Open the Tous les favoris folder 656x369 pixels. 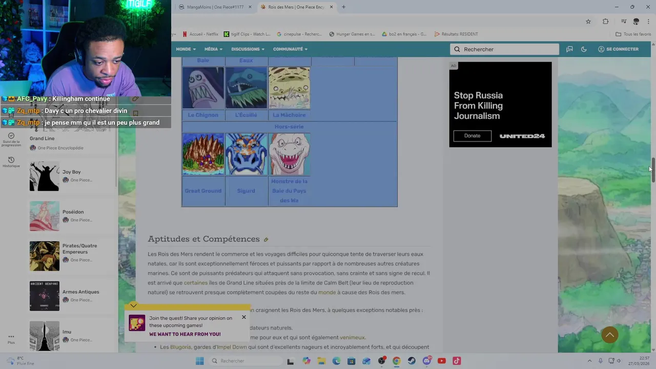pyautogui.click(x=633, y=34)
